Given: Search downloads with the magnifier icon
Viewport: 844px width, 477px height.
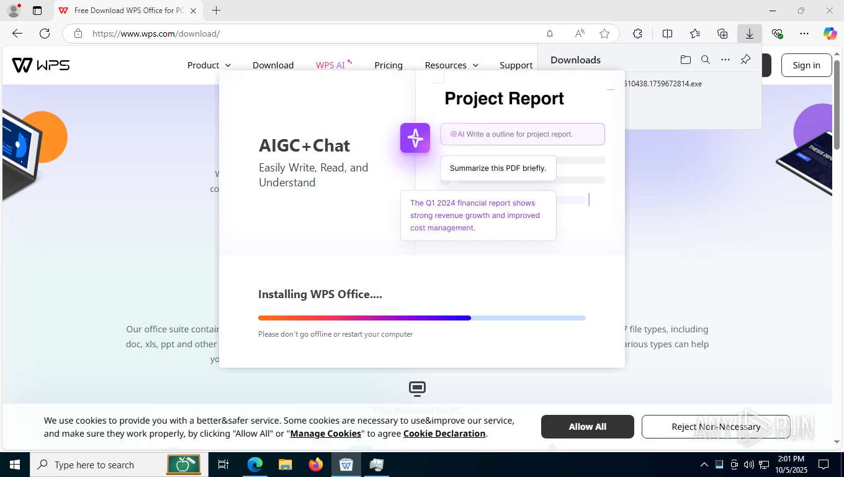Looking at the screenshot, I should 706,60.
